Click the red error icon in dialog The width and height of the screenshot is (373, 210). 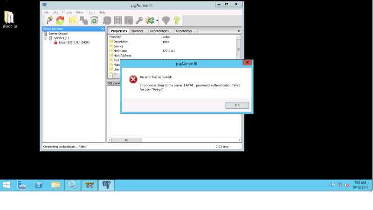pyautogui.click(x=133, y=79)
